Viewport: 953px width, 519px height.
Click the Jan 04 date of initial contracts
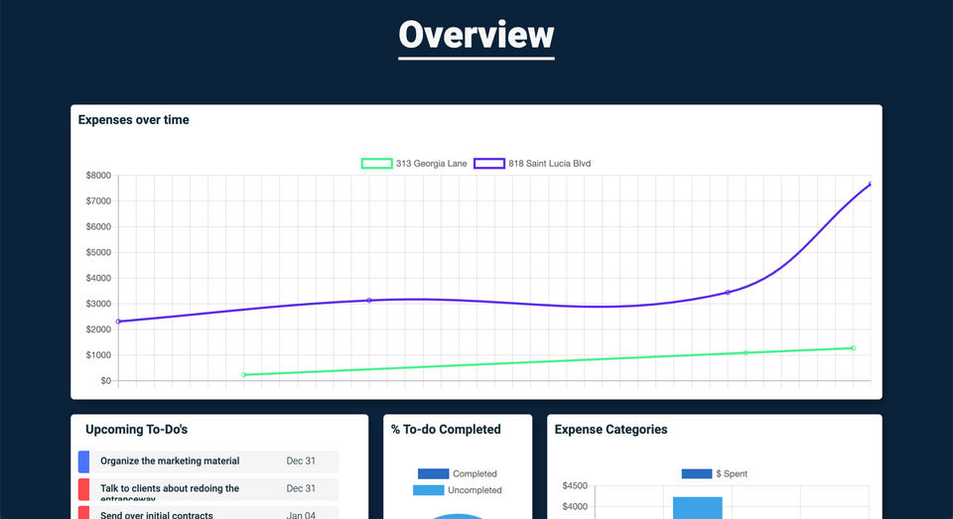[x=301, y=515]
